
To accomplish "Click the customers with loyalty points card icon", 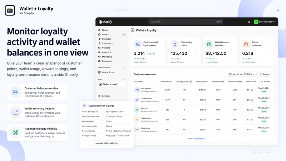I will [x=138, y=44].
